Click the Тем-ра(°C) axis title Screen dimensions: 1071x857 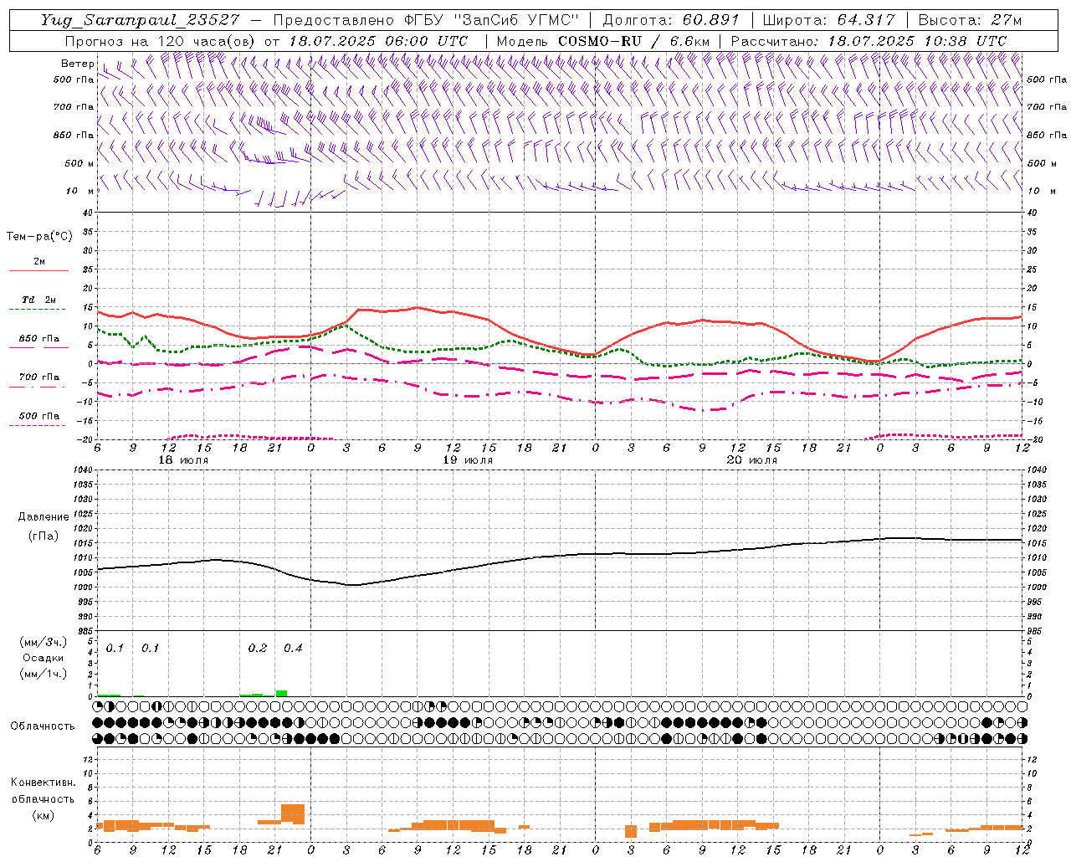point(39,237)
